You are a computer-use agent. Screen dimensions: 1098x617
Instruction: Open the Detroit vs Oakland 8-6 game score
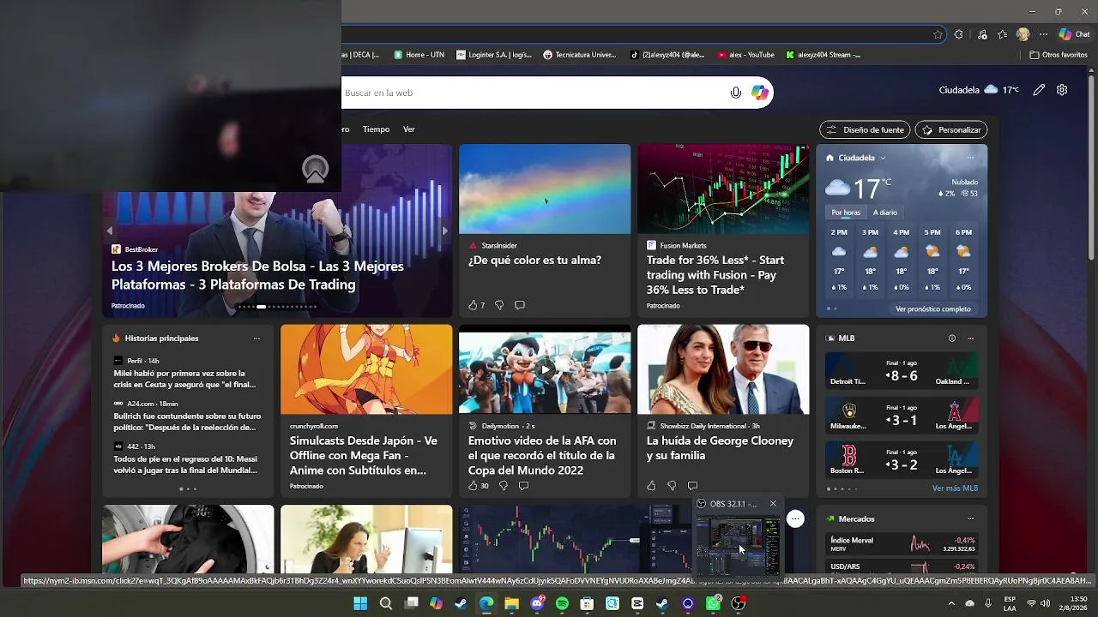point(902,371)
